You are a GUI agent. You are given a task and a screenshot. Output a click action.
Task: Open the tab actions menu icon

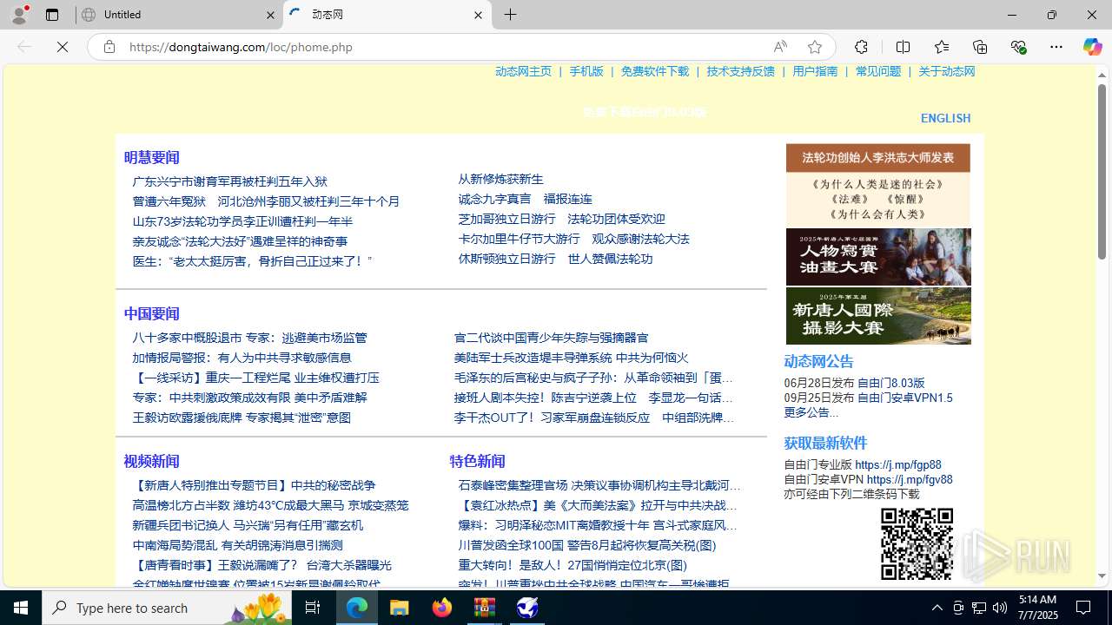(x=52, y=15)
